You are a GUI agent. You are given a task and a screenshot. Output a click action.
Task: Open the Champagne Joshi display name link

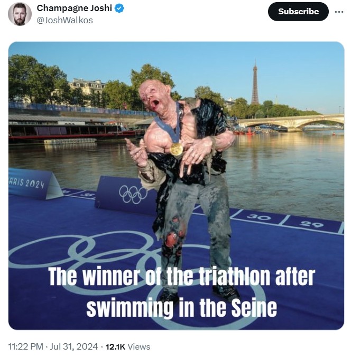click(x=74, y=8)
